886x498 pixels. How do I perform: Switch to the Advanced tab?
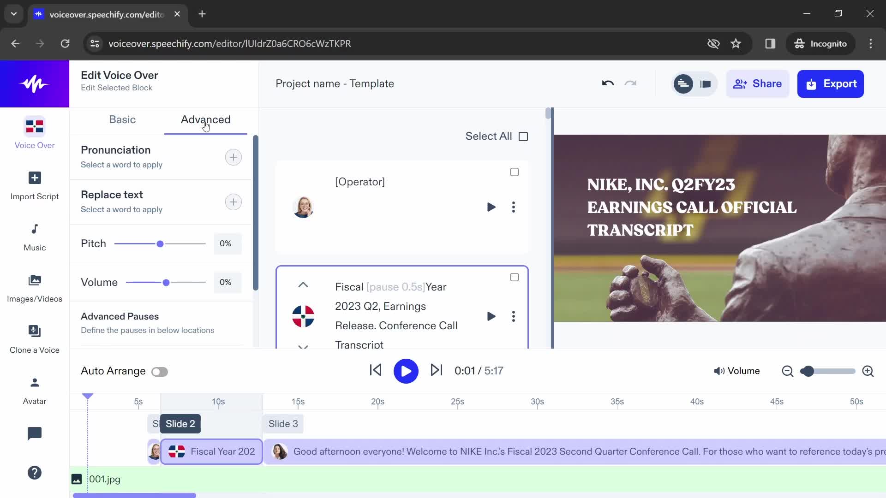(206, 119)
